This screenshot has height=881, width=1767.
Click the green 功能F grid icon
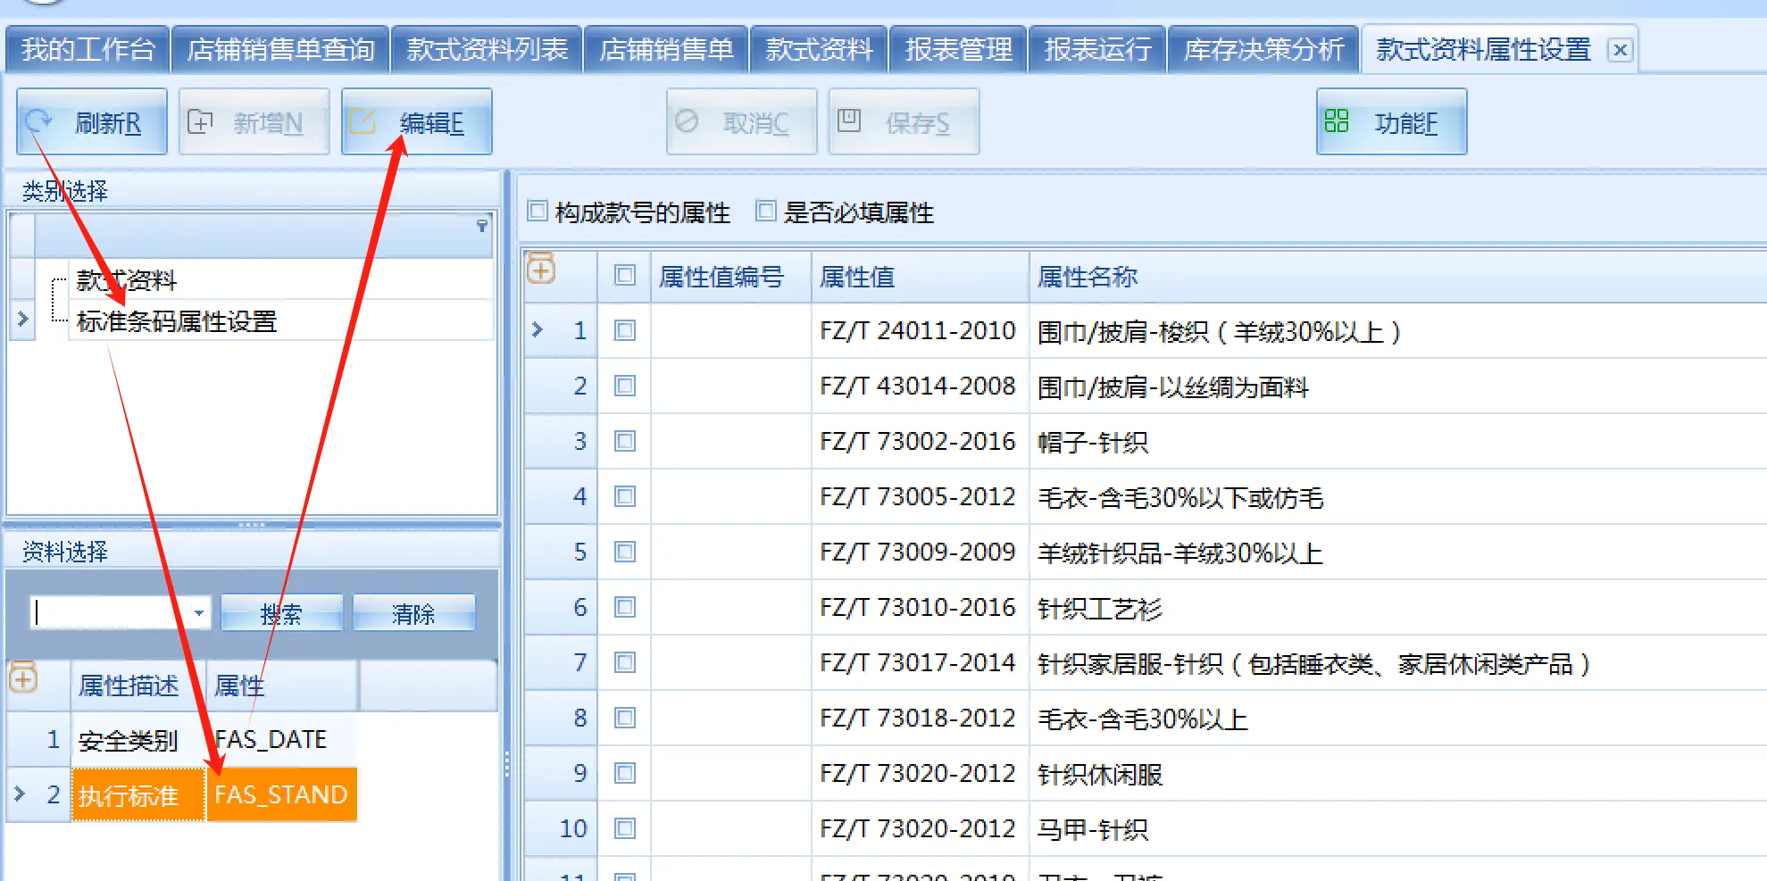click(1337, 121)
